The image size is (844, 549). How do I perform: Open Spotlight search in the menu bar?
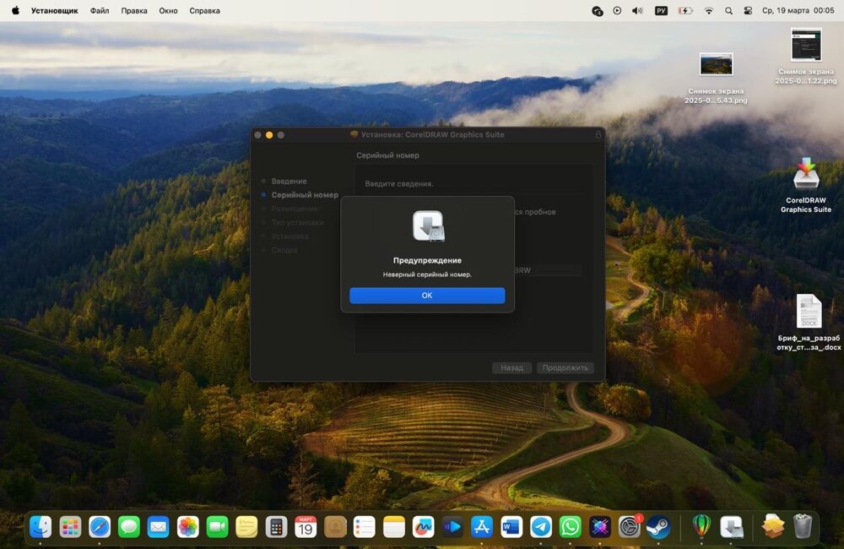(x=728, y=10)
